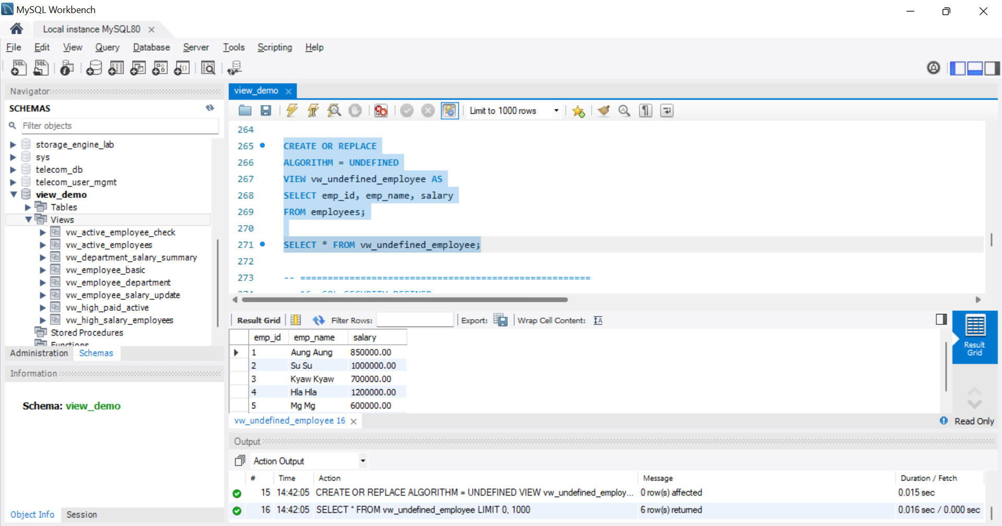Refresh schemas list icon
Image resolution: width=1002 pixels, height=526 pixels.
tap(210, 108)
